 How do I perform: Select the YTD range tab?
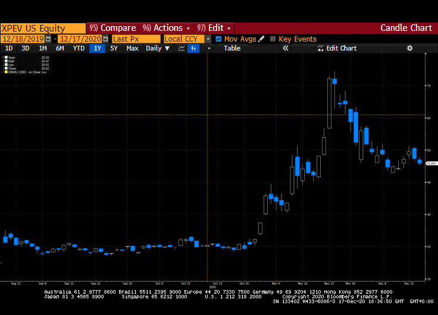click(79, 48)
